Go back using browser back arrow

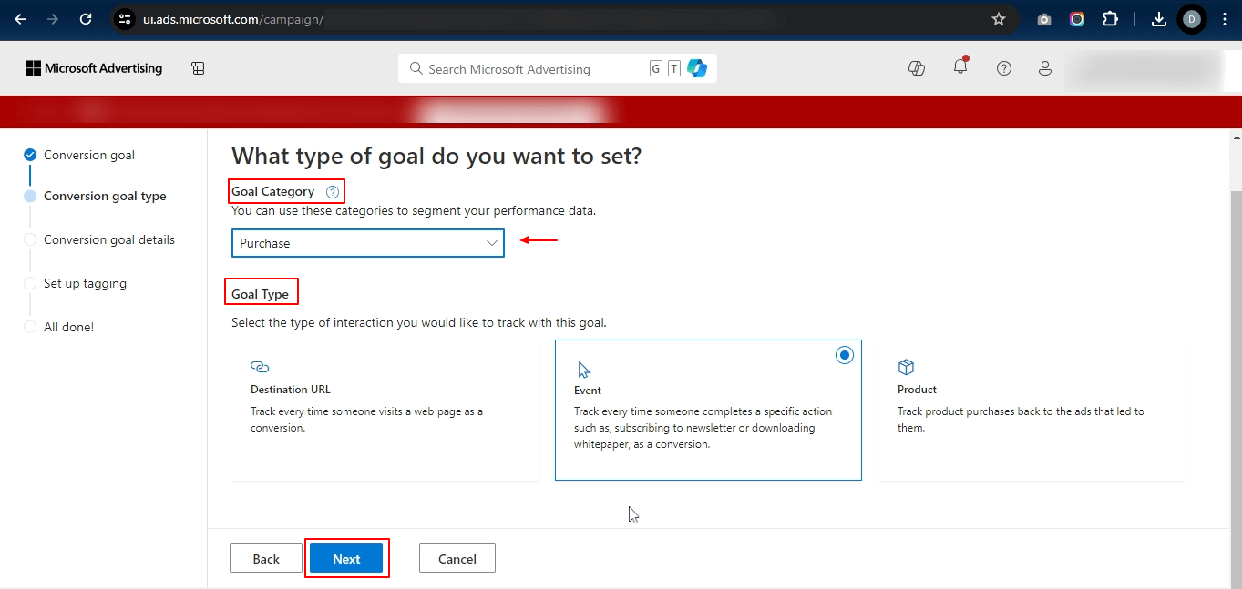[x=20, y=19]
